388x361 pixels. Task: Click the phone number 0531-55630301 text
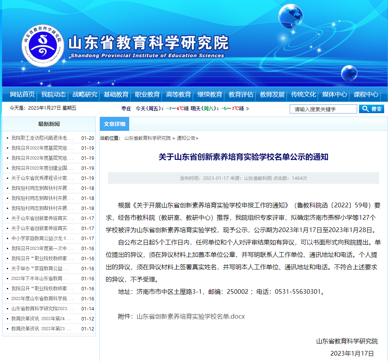(298, 292)
